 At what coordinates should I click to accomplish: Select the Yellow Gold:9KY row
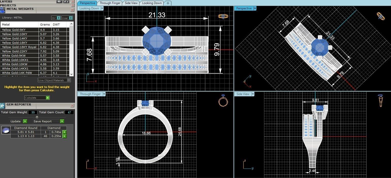35,30
